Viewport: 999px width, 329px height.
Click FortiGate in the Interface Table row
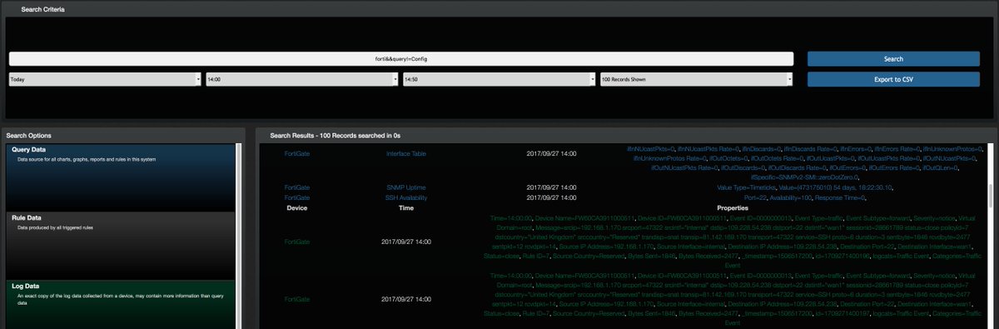[297, 154]
